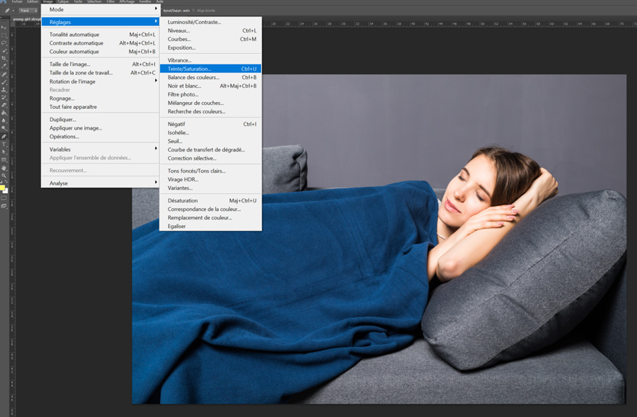The height and width of the screenshot is (417, 637).
Task: Select the Zoom tool
Action: (x=4, y=176)
